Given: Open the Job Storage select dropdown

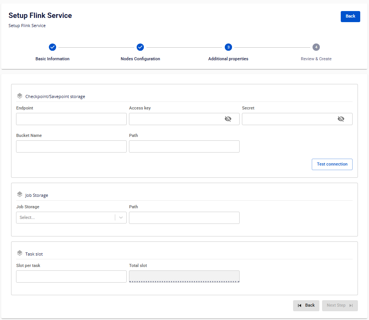Looking at the screenshot, I should [x=71, y=218].
